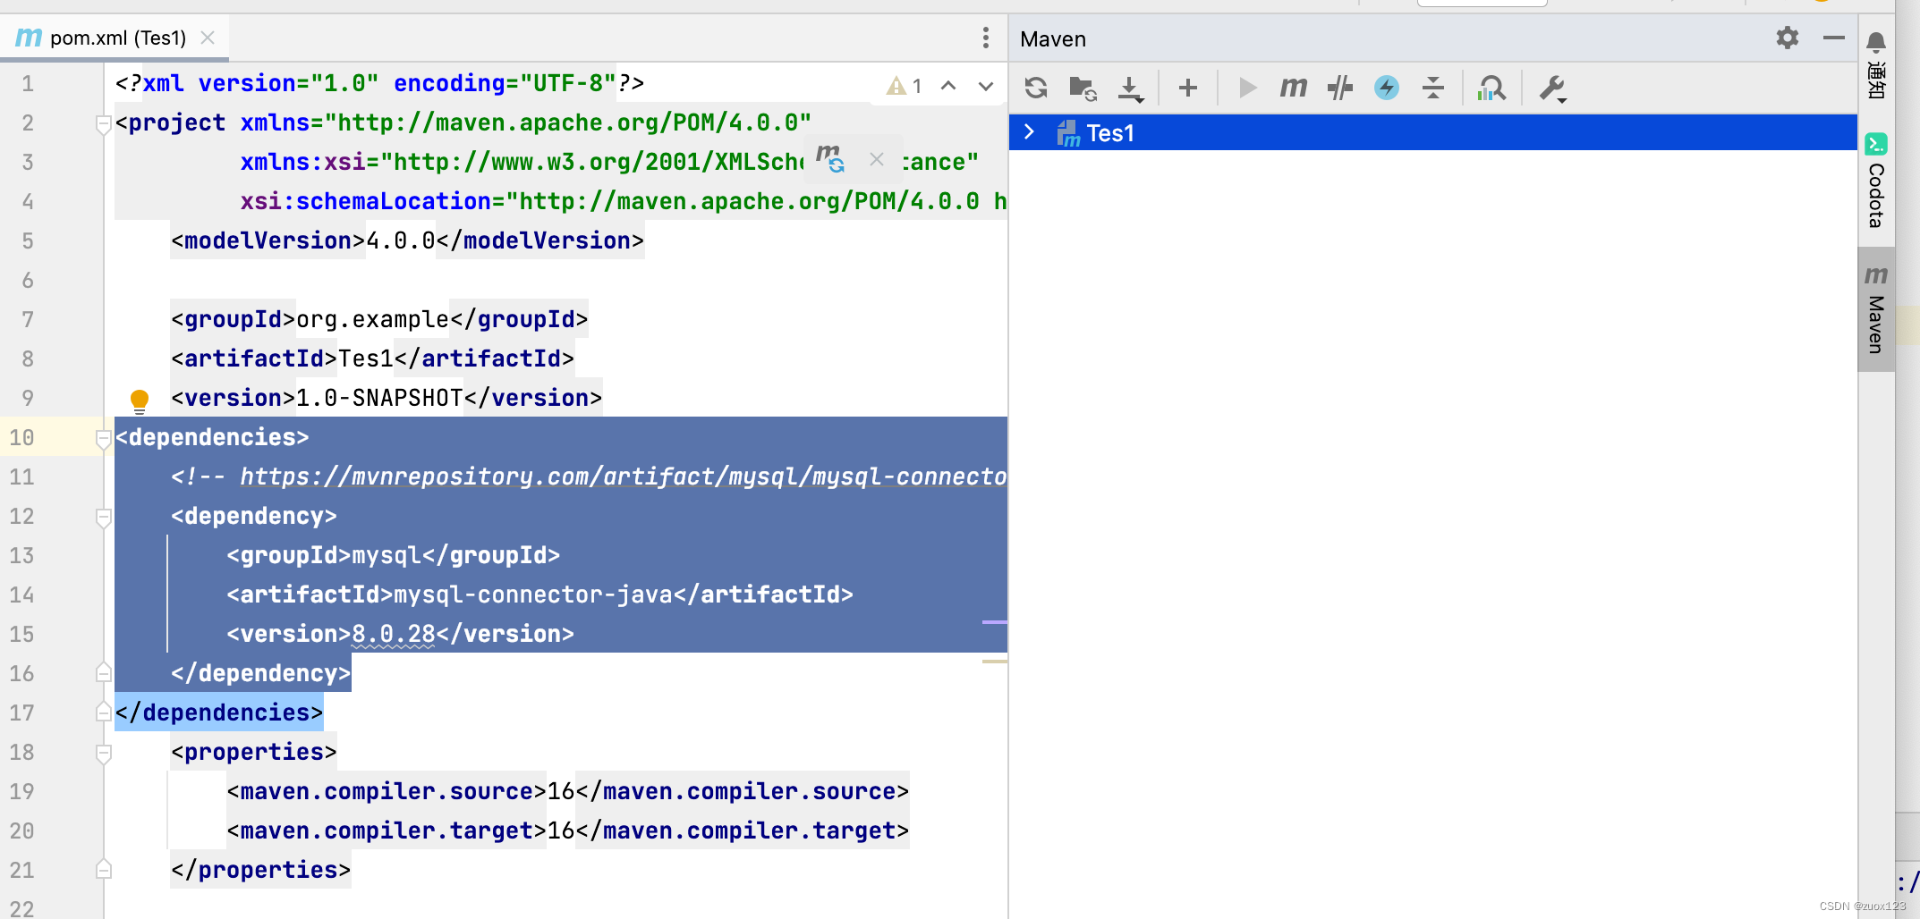Fold the dependencies block at line 10

(x=103, y=438)
